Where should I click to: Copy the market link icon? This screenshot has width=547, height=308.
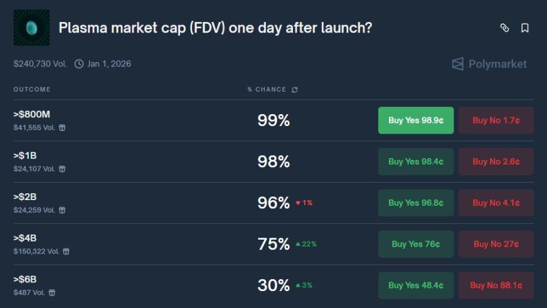click(504, 28)
